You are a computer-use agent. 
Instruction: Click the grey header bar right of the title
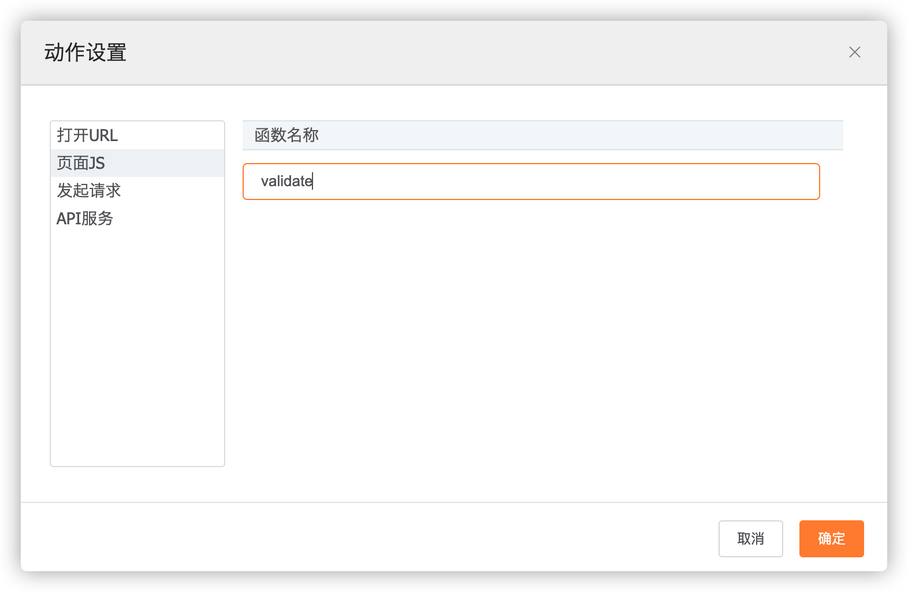(x=462, y=53)
